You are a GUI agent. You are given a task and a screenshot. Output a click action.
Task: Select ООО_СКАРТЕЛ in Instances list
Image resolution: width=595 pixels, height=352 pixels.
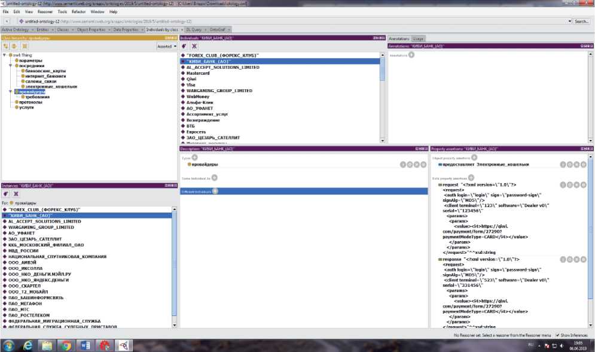[x=25, y=286]
